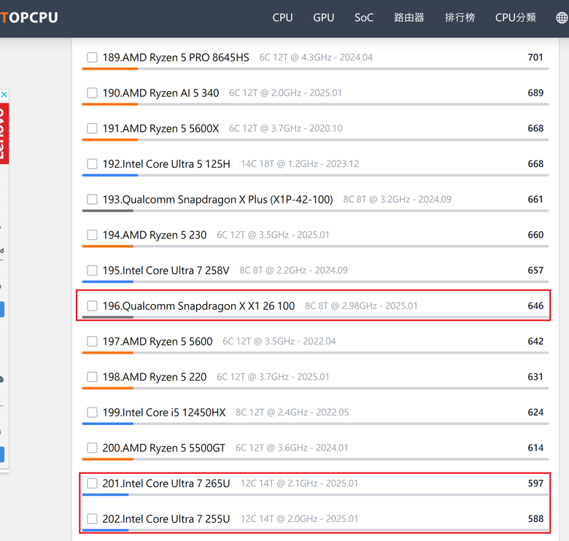The image size is (569, 541).
Task: Open the GPU menu item
Action: point(323,17)
